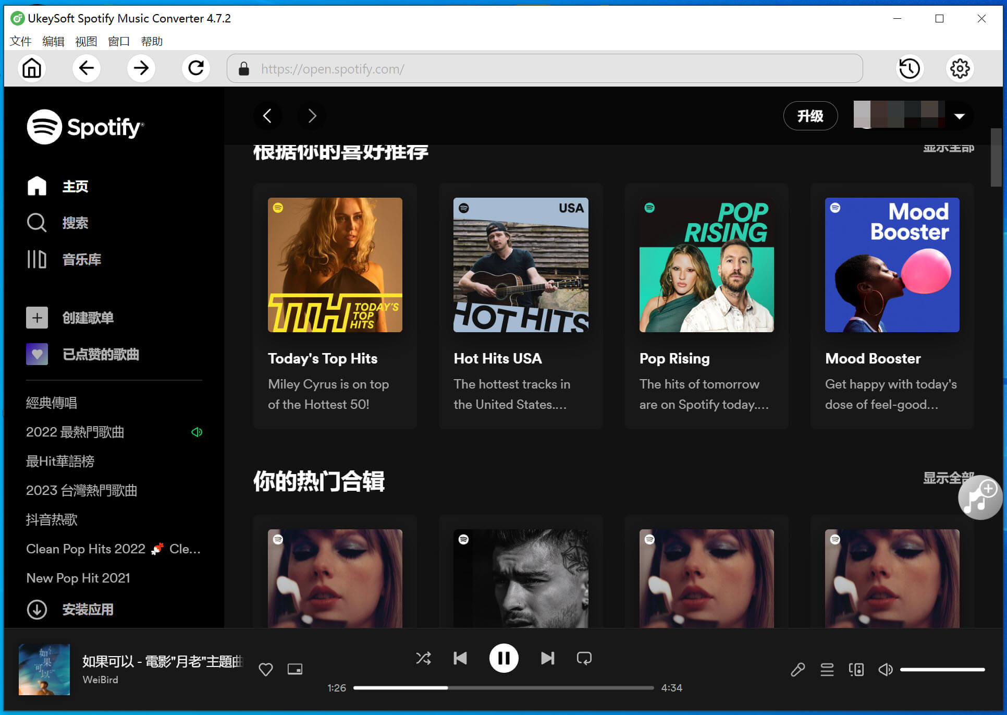Skip to next track
1007x715 pixels.
click(x=547, y=658)
